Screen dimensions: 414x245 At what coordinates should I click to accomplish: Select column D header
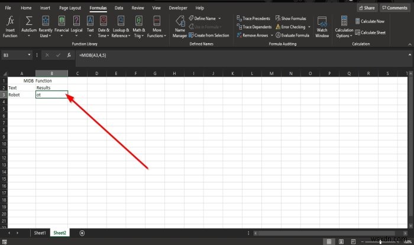coord(97,73)
